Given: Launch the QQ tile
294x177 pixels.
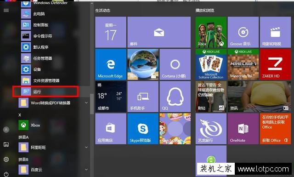Looking at the screenshot, I should 175,97.
